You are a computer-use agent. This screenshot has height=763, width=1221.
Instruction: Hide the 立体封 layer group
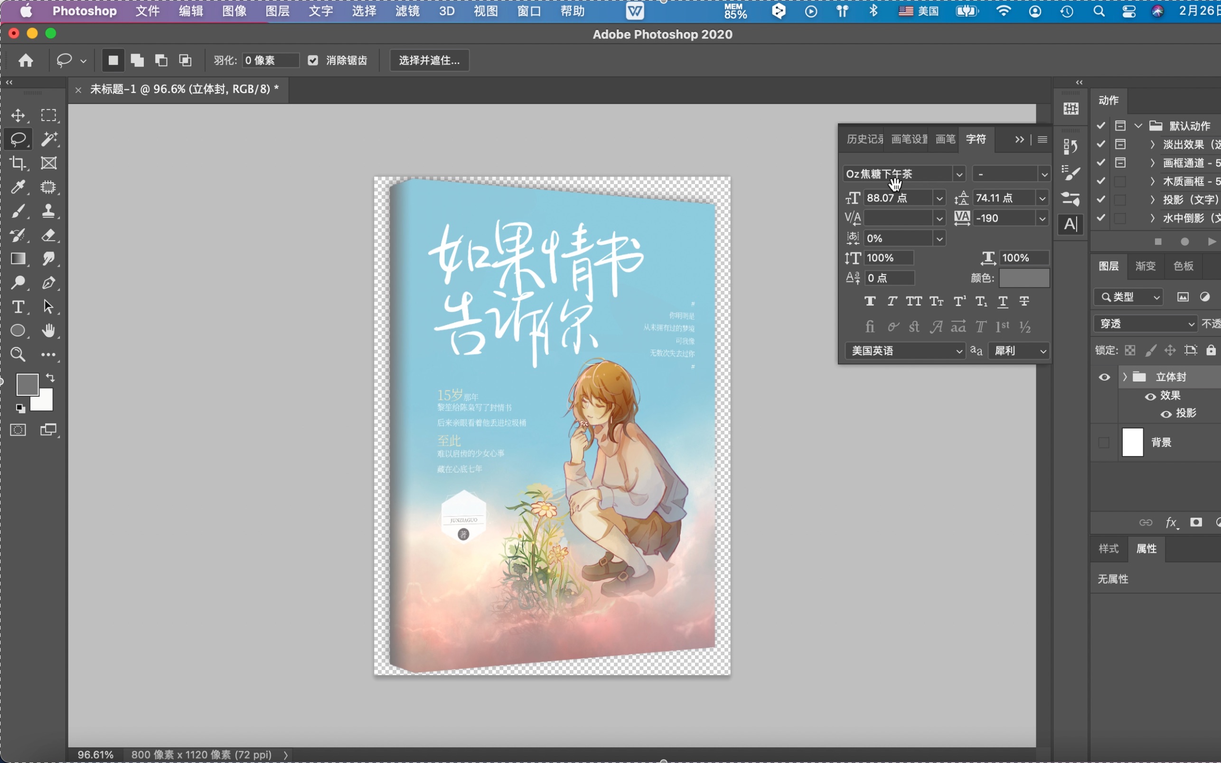(1104, 377)
